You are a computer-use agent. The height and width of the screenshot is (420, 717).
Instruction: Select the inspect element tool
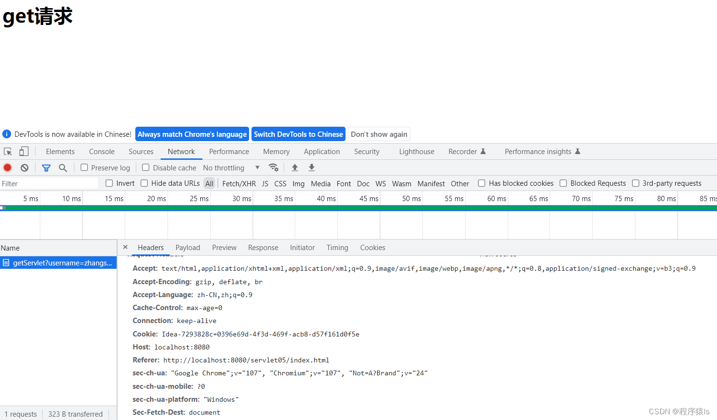click(x=8, y=151)
